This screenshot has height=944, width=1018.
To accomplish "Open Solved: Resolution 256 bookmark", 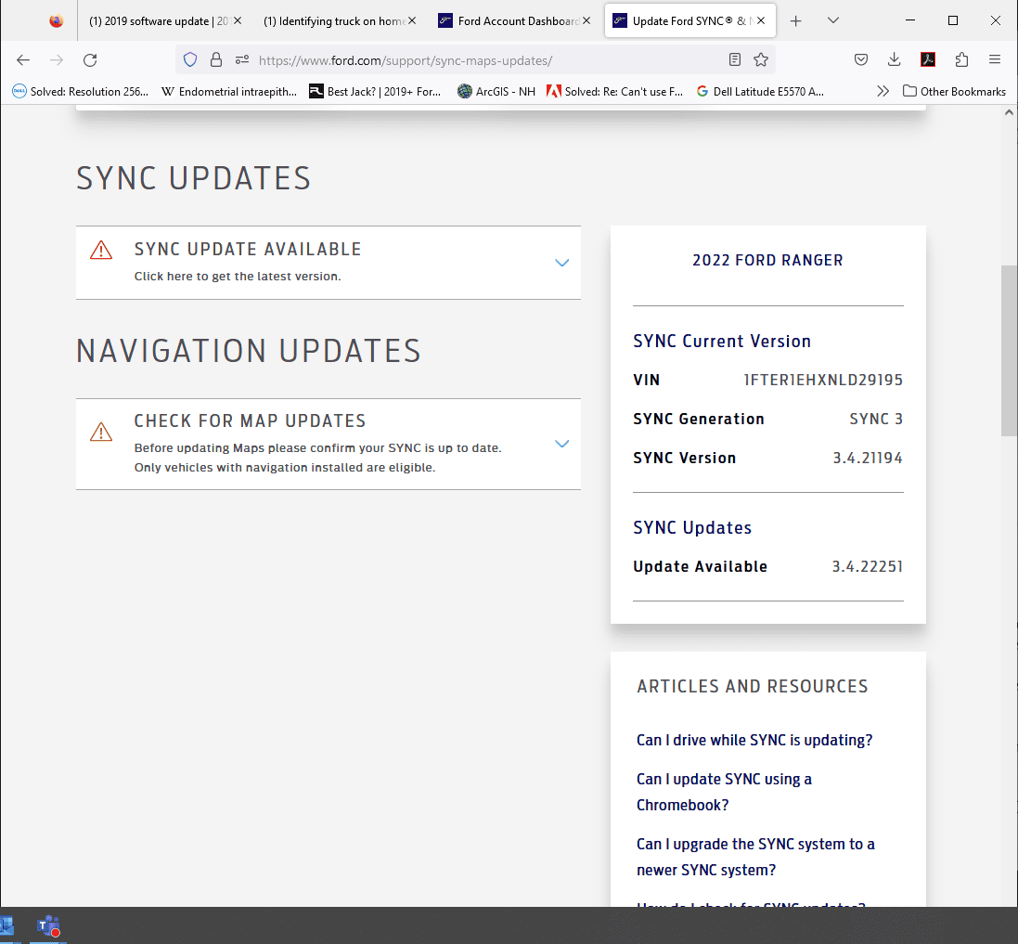I will pos(81,92).
